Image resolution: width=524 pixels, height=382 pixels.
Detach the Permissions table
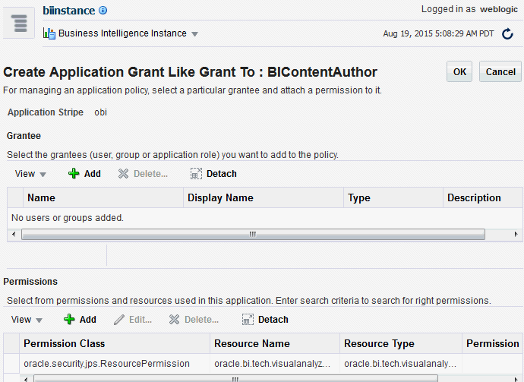265,320
